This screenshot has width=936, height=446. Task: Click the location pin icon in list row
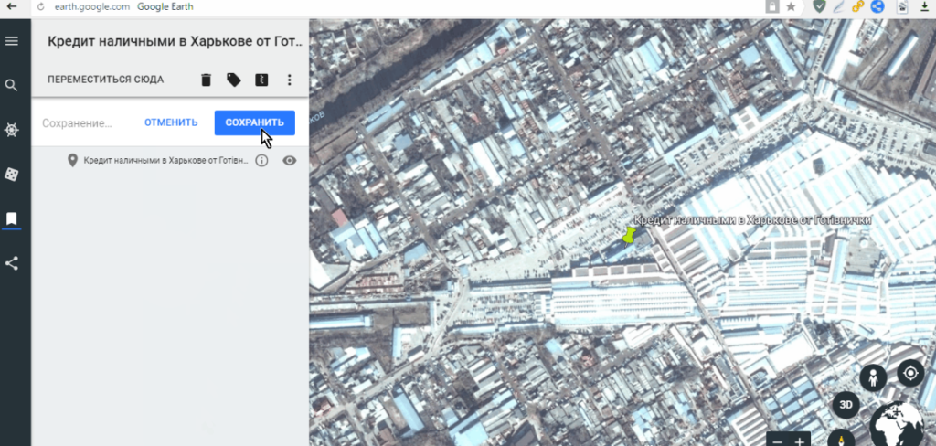click(73, 161)
